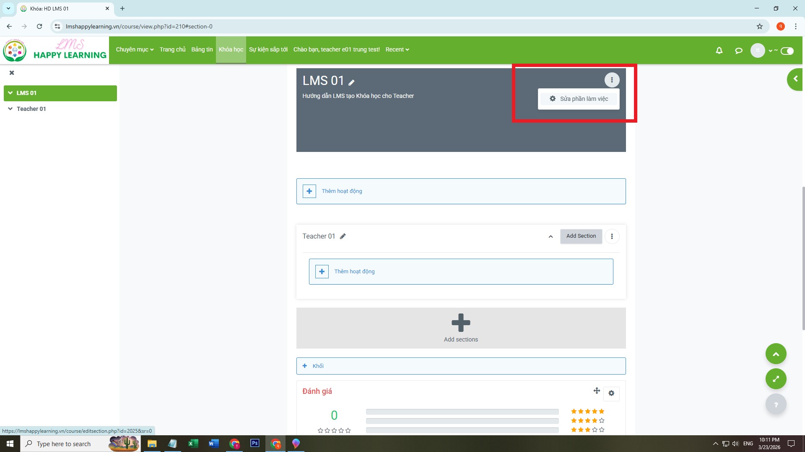Open the Đánh giá block gear settings
The image size is (805, 452).
[x=611, y=393]
